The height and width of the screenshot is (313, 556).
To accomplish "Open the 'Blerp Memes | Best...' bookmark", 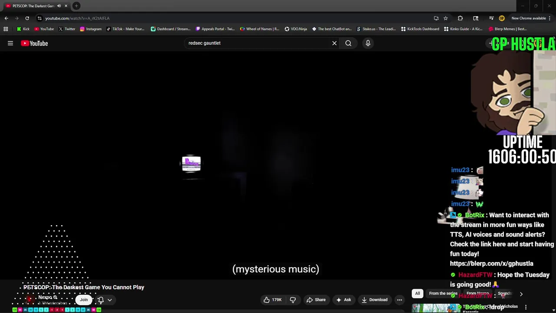I will point(507,29).
